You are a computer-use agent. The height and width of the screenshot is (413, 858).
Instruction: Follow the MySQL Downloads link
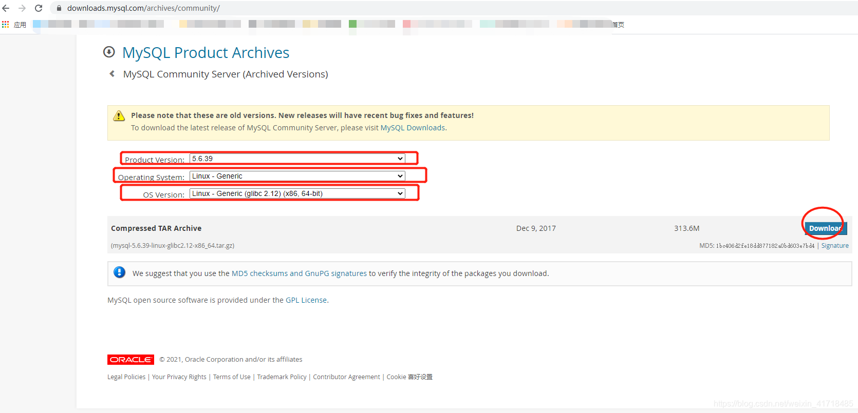coord(413,128)
